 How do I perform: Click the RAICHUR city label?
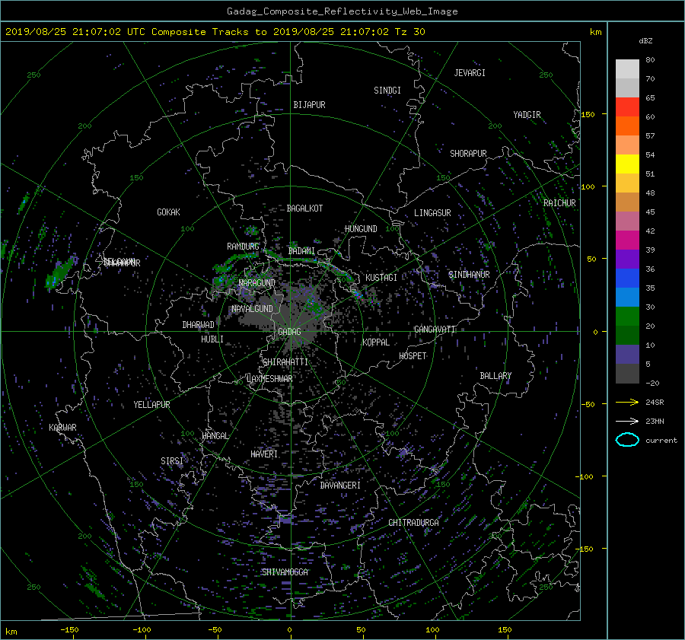559,203
